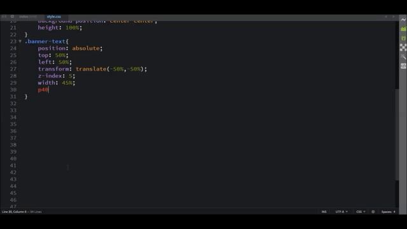Click the red 'p40' text on line 30
Viewport: 407px width, 229px height.
(x=43, y=90)
